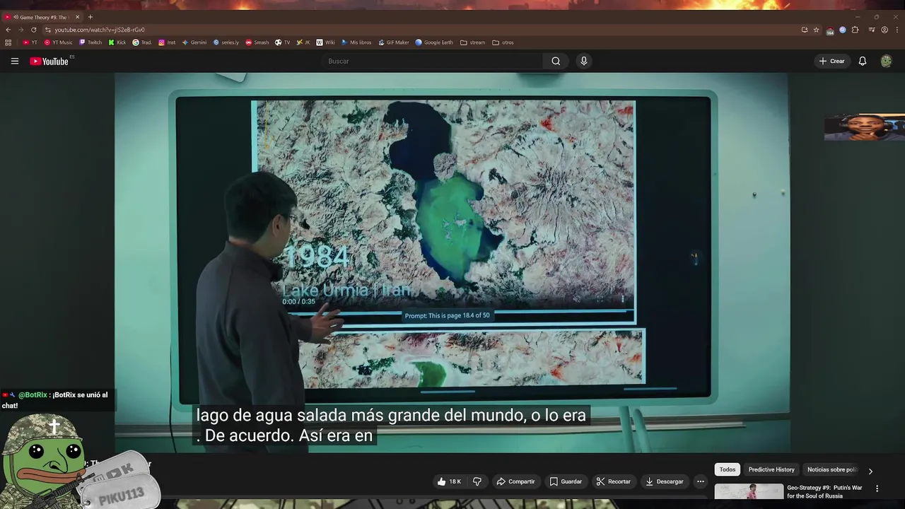Open the YouTube notifications bell
This screenshot has height=509, width=905.
pos(863,61)
